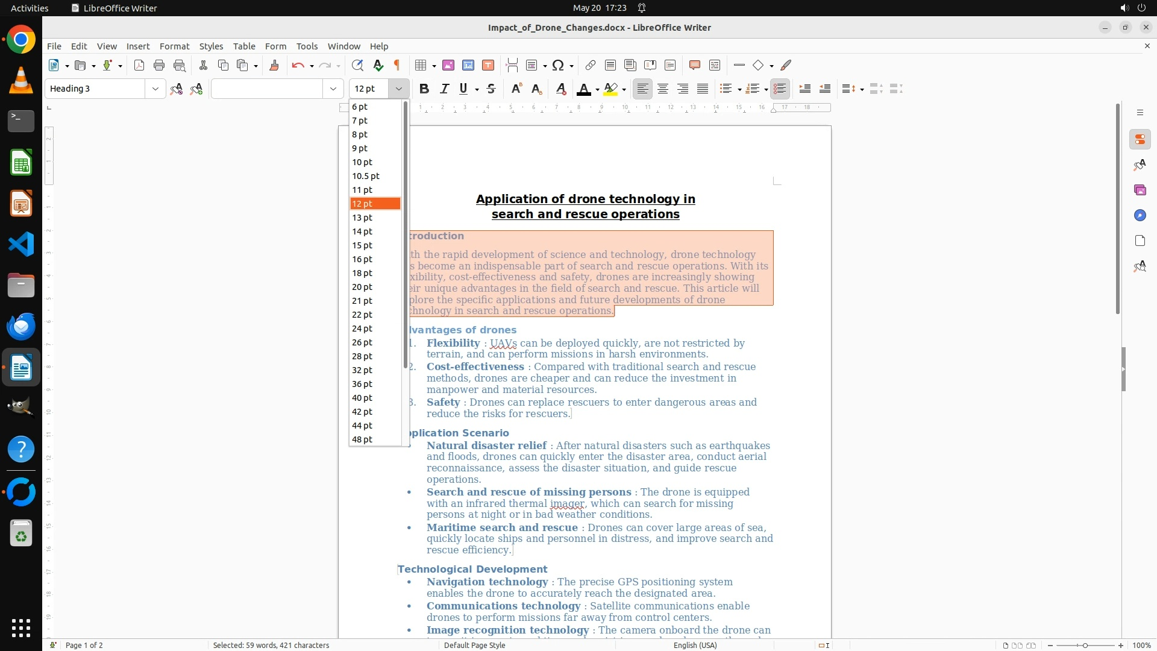Viewport: 1157px width, 651px height.
Task: Open the Font Color dropdown arrow
Action: point(597,90)
